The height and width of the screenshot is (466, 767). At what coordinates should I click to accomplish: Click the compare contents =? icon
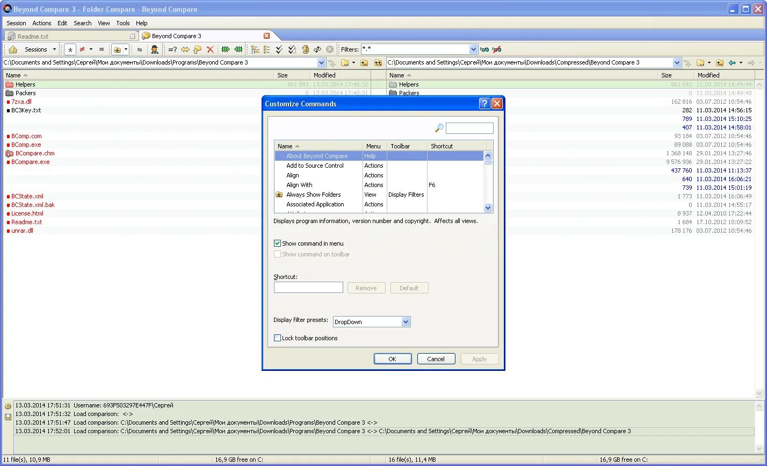(x=172, y=49)
